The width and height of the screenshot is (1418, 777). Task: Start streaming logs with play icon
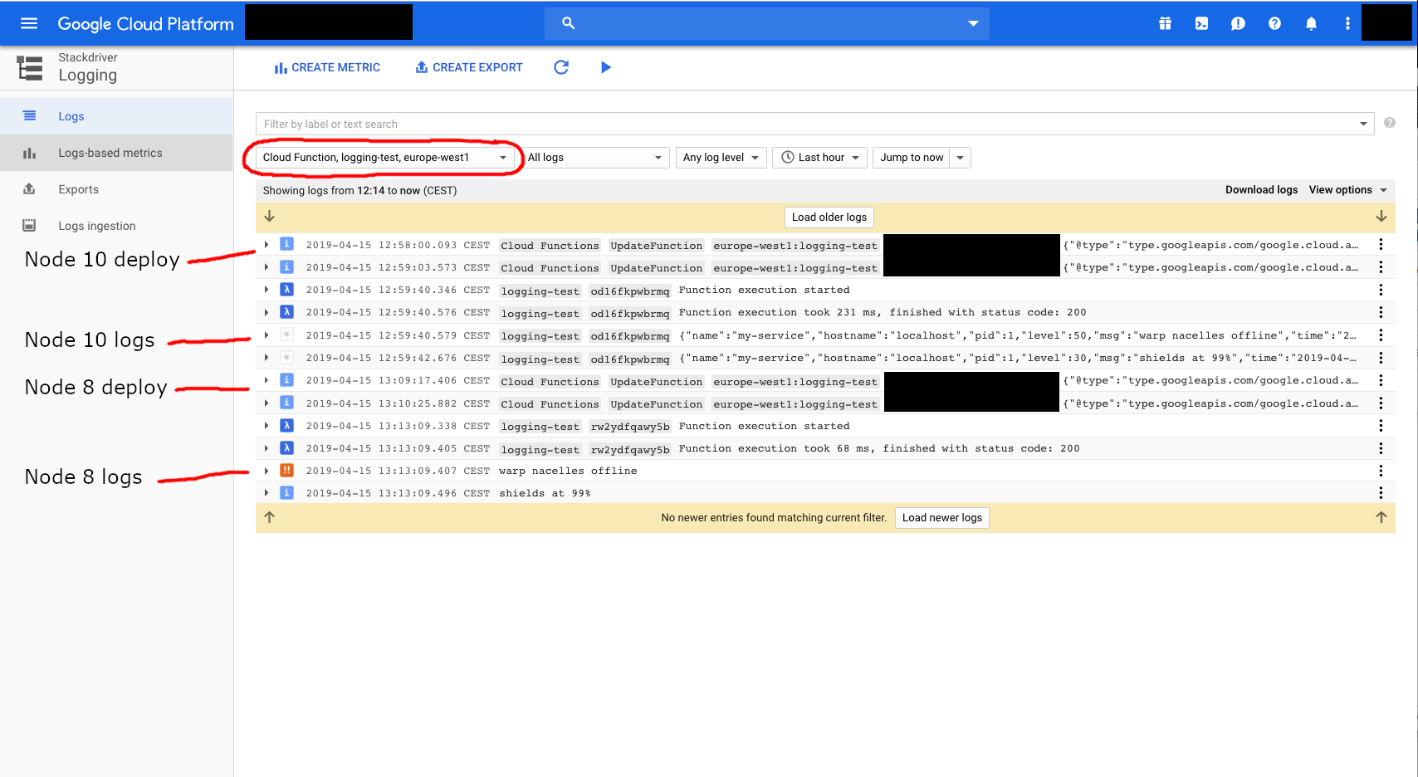click(606, 67)
